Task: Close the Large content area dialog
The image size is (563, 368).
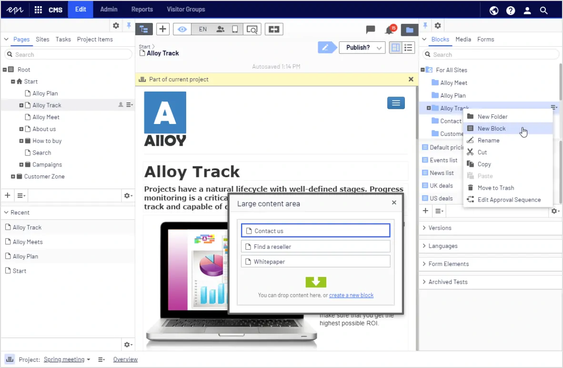Action: click(394, 202)
